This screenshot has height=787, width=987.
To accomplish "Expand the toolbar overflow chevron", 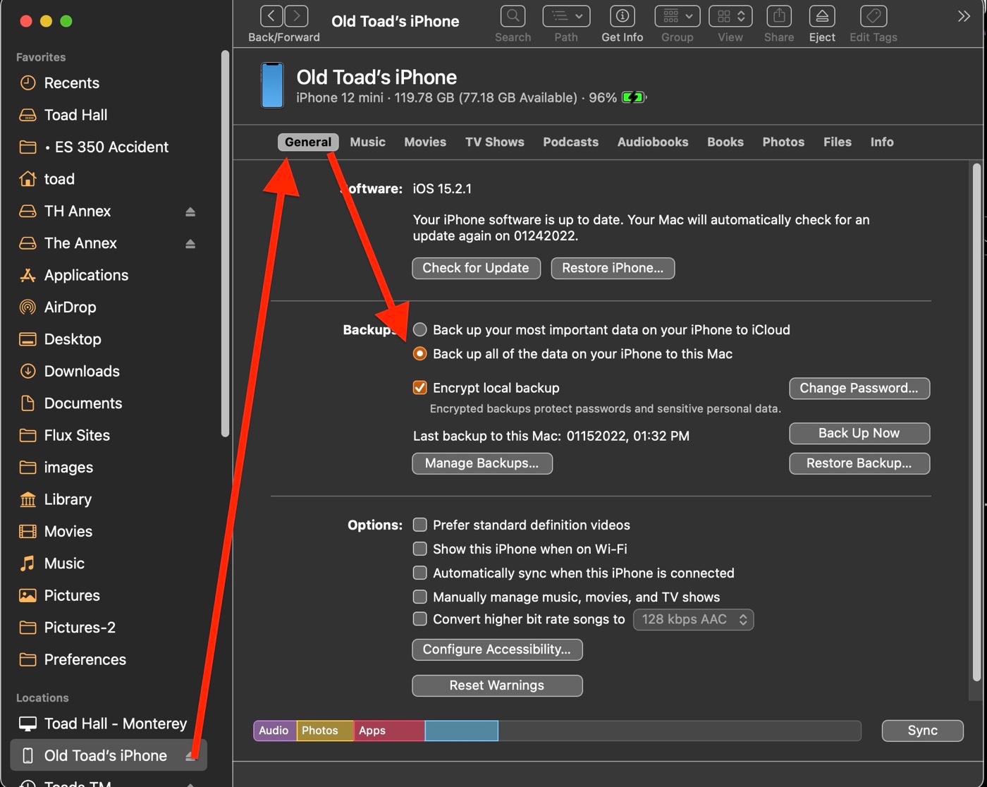I will pos(964,16).
